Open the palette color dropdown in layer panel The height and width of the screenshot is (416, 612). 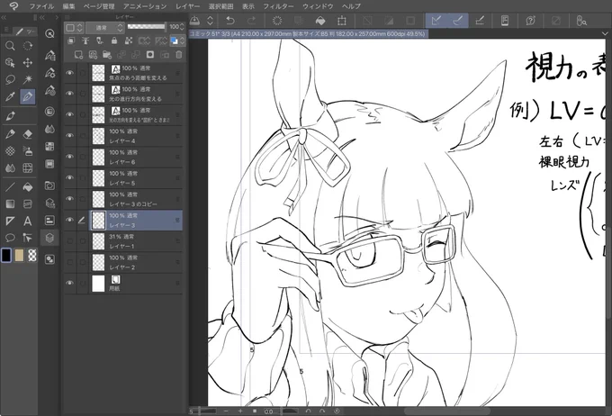coord(74,28)
